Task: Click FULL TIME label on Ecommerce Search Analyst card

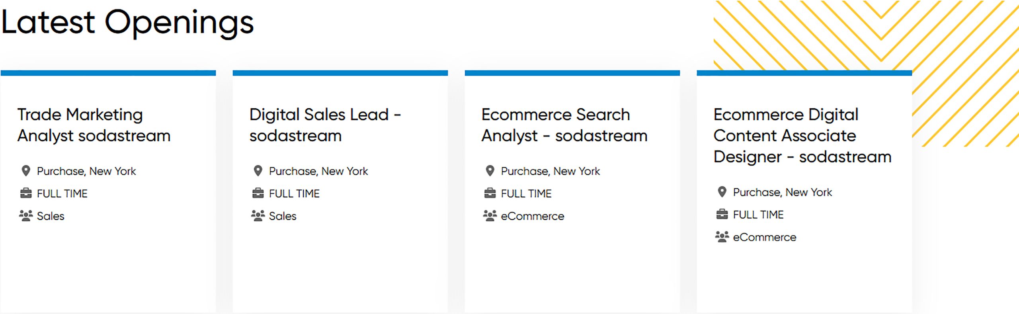Action: 526,194
